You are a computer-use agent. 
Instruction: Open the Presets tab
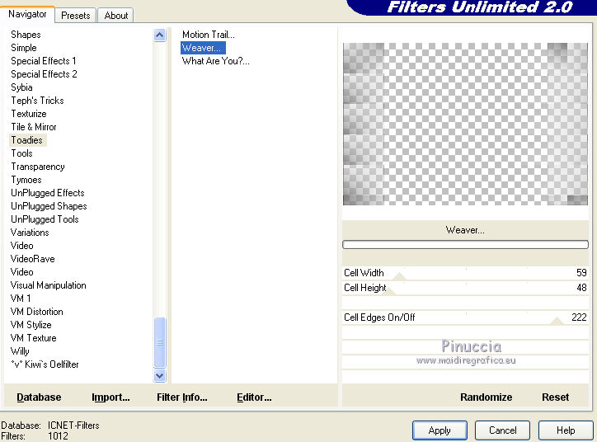coord(75,16)
